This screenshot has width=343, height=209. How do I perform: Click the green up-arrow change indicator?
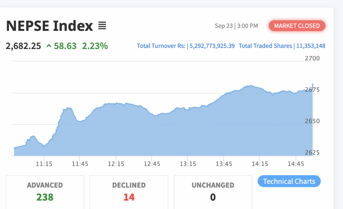coord(49,46)
